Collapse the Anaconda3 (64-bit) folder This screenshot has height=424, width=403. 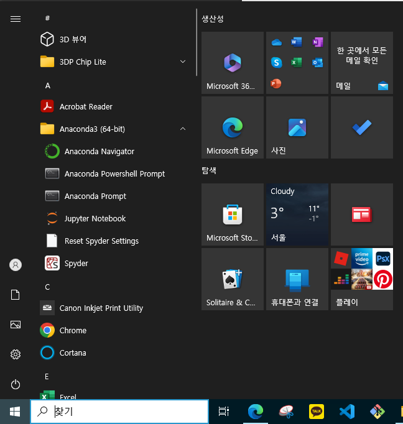pos(114,129)
